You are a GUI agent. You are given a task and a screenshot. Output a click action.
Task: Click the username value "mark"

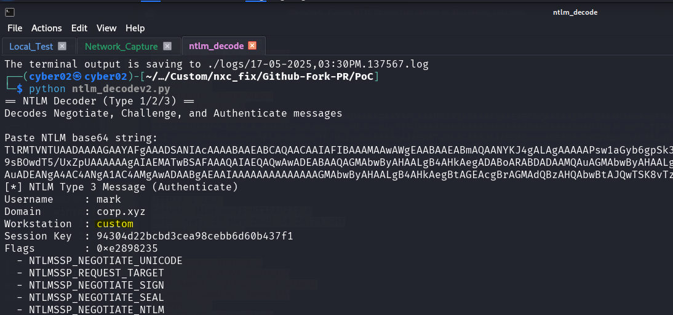point(109,200)
